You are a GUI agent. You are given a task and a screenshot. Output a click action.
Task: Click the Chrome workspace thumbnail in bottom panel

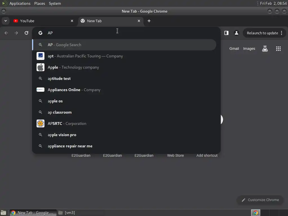256,213
